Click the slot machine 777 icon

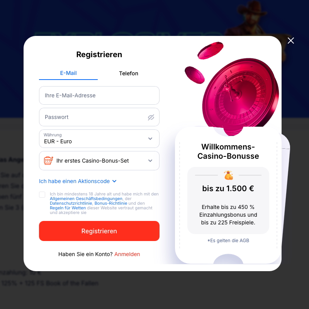coord(49,161)
